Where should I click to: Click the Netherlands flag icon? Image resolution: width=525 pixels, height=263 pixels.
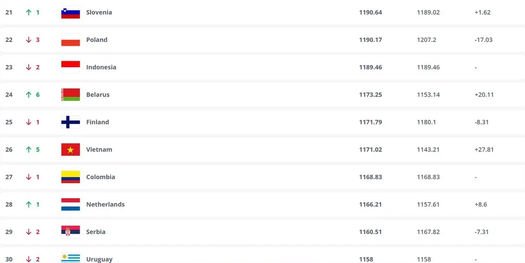[70, 204]
